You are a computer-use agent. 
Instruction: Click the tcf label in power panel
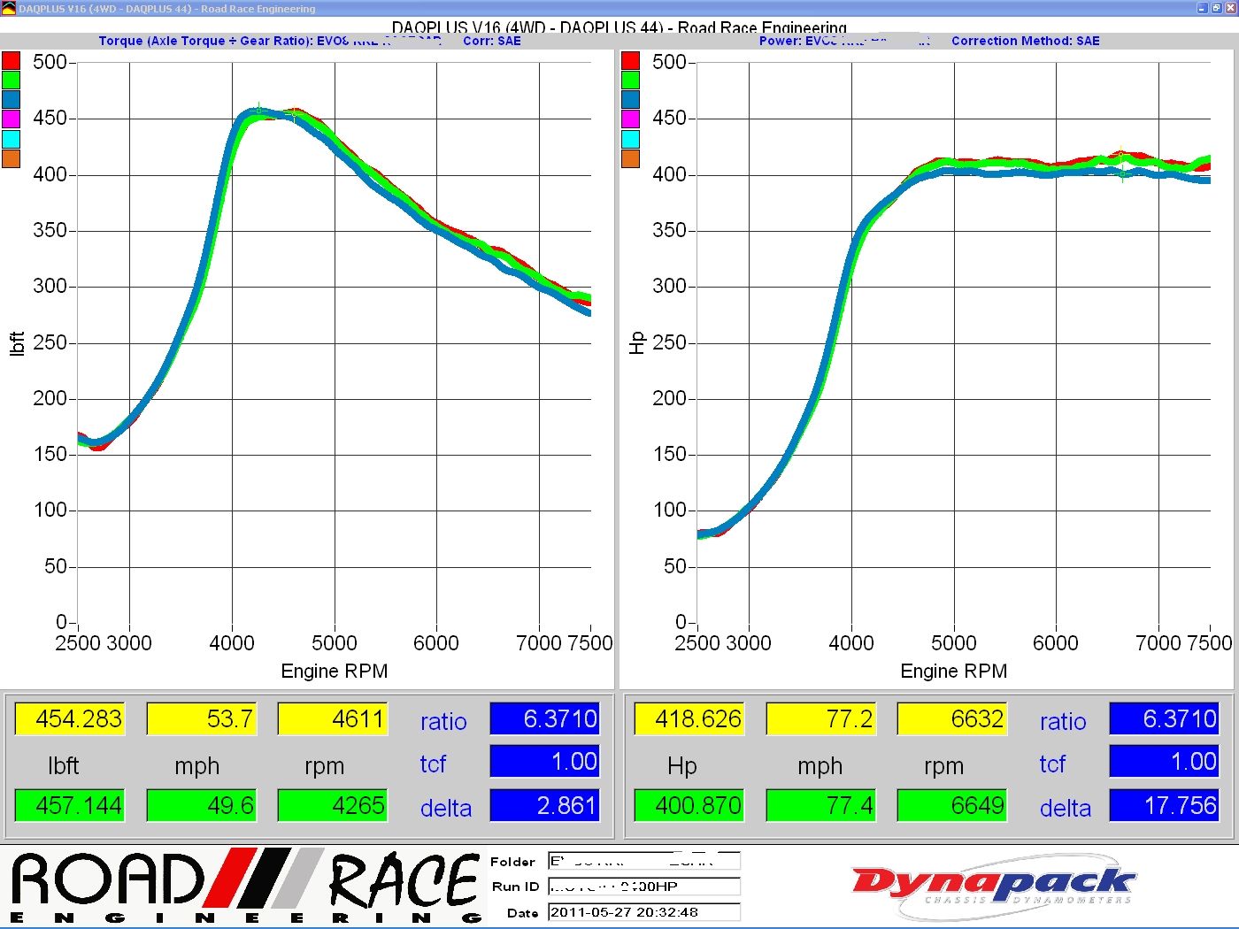[x=1052, y=764]
